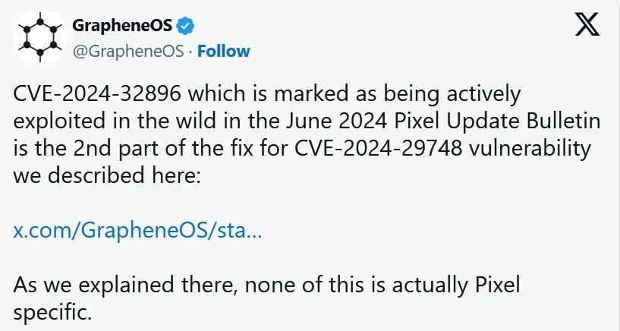The image size is (620, 331).
Task: Click the word "specific." at tweet end
Action: (x=52, y=313)
